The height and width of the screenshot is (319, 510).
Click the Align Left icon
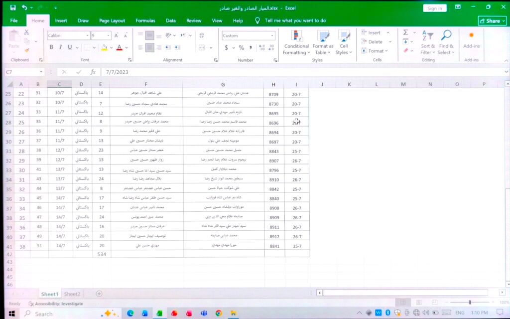tap(140, 47)
